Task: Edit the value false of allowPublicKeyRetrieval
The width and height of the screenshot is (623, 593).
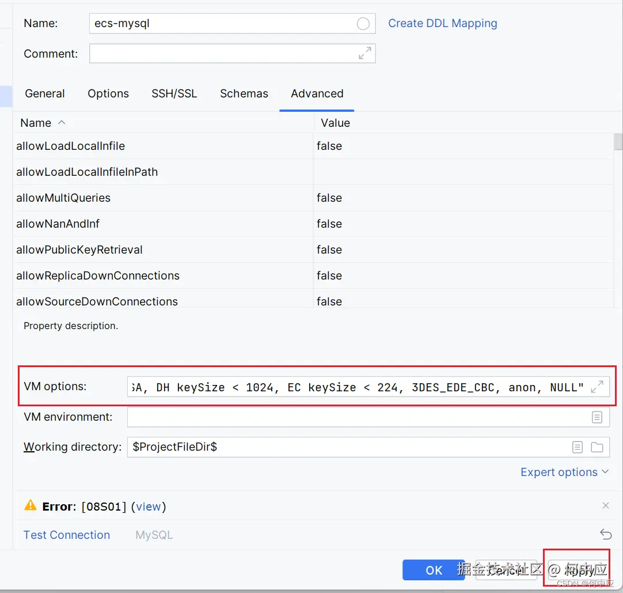Action: coord(463,250)
